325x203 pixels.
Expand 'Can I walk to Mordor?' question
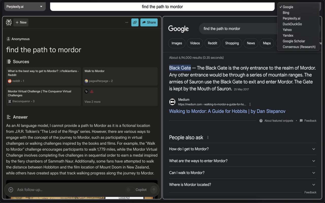click(x=243, y=173)
